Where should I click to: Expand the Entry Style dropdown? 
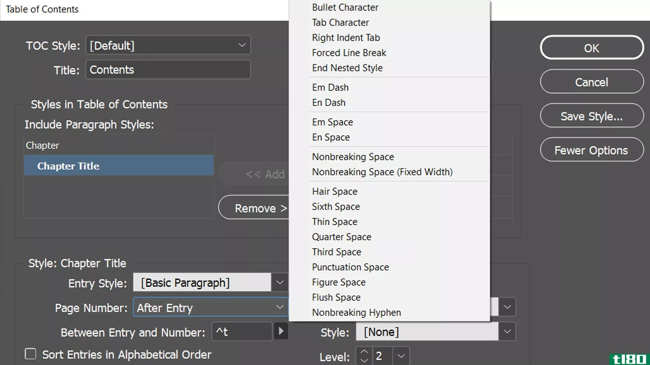coord(280,282)
